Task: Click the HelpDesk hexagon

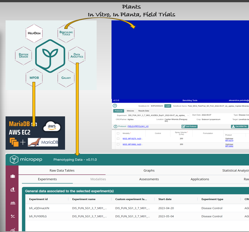Action: pos(34,33)
